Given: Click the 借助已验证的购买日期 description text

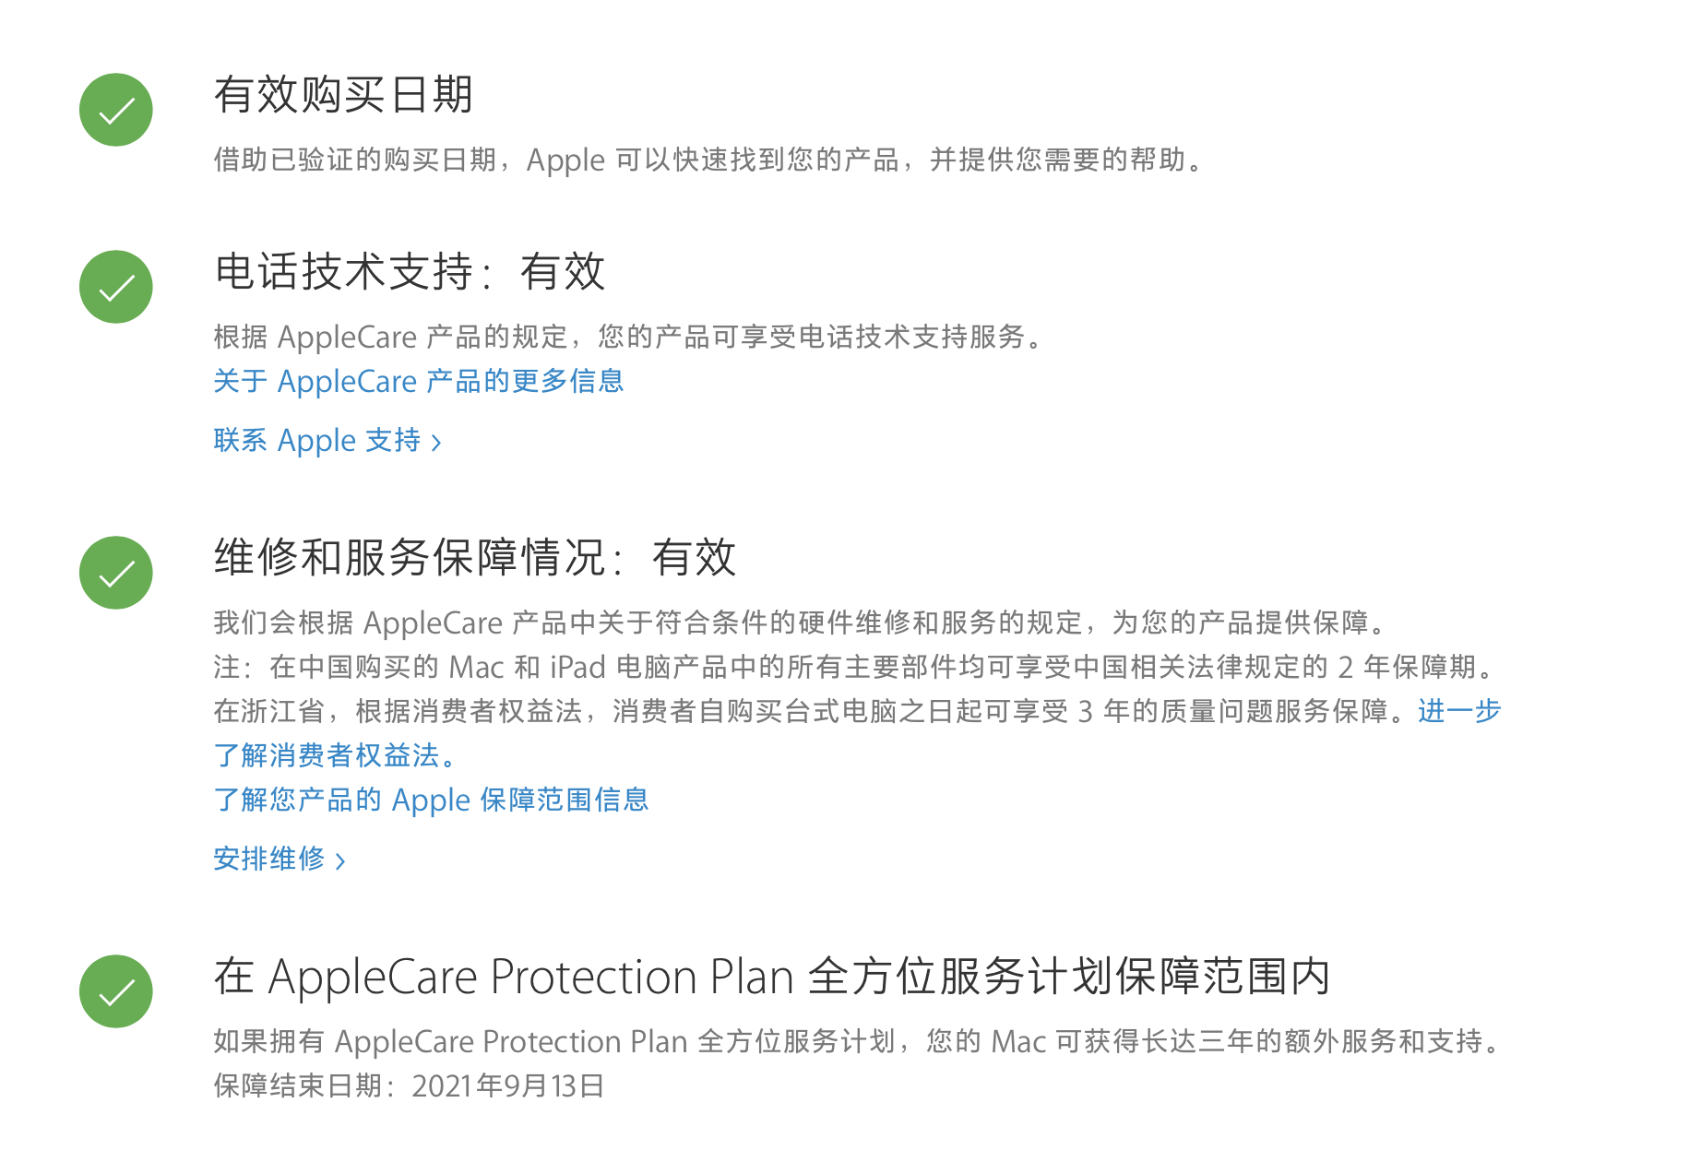Looking at the screenshot, I should [708, 160].
